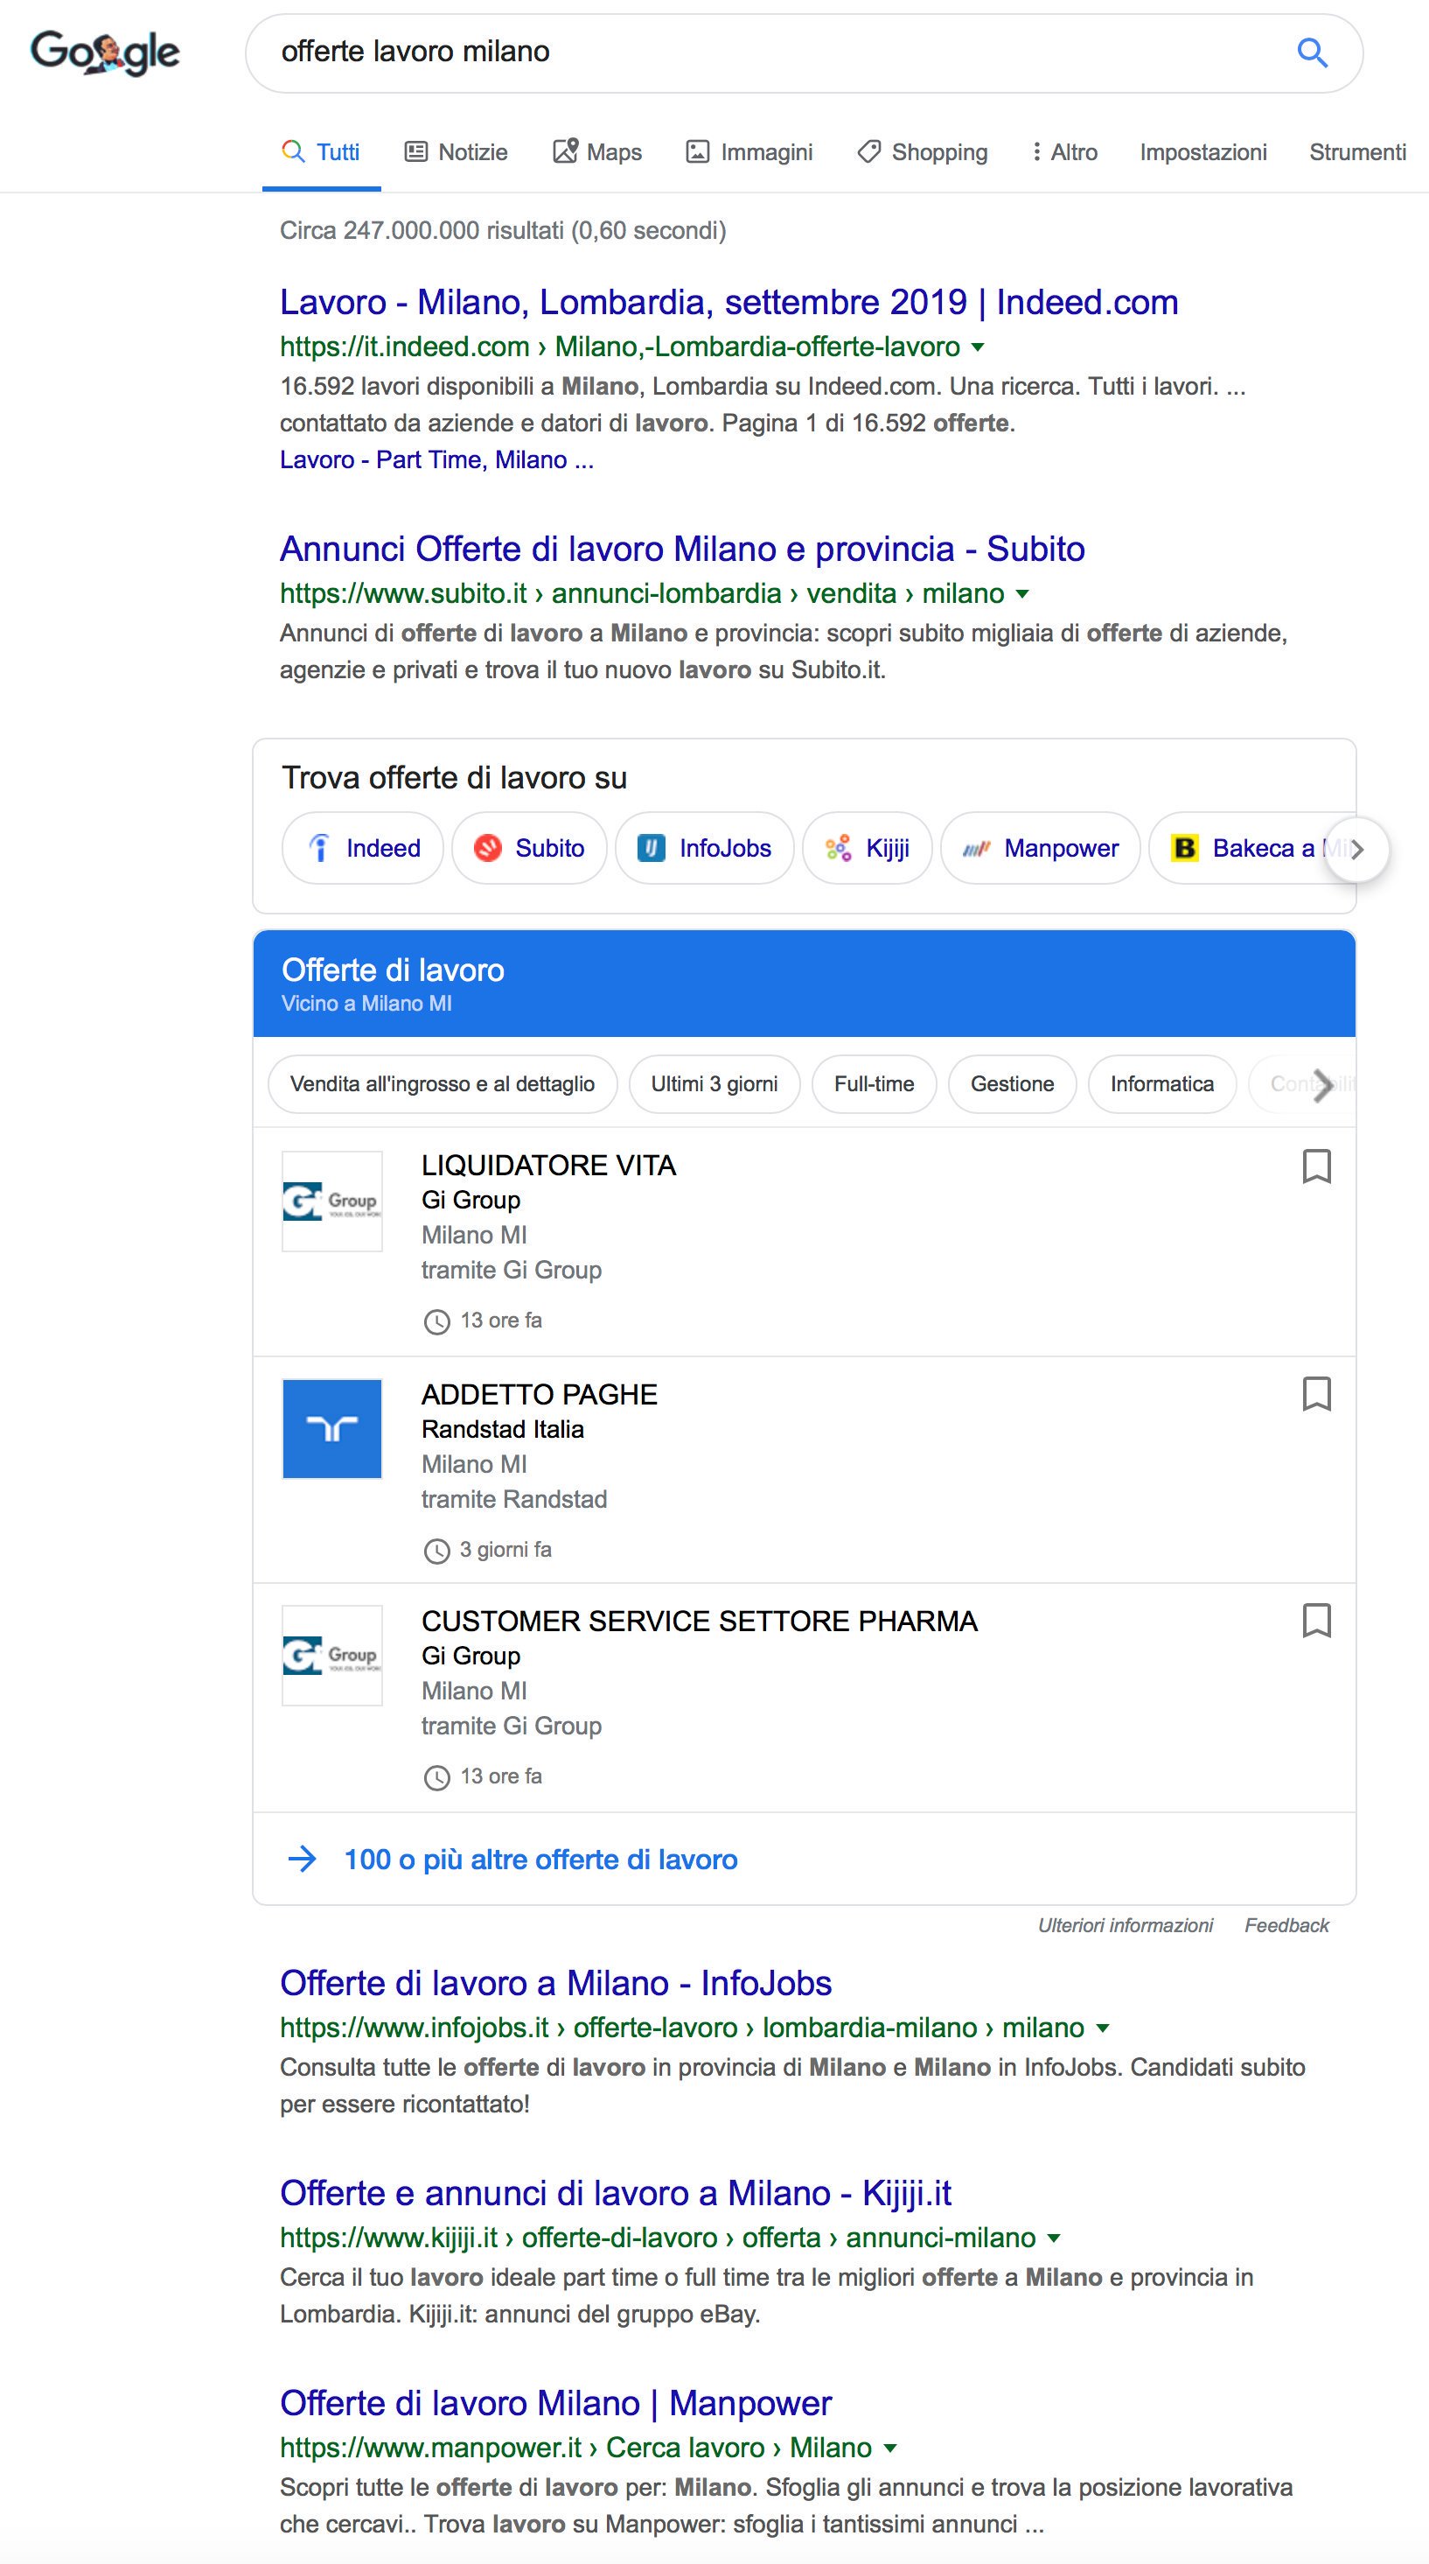This screenshot has width=1429, height=2564.
Task: Open dropdown arrow beside Indeed URL
Action: (x=978, y=347)
